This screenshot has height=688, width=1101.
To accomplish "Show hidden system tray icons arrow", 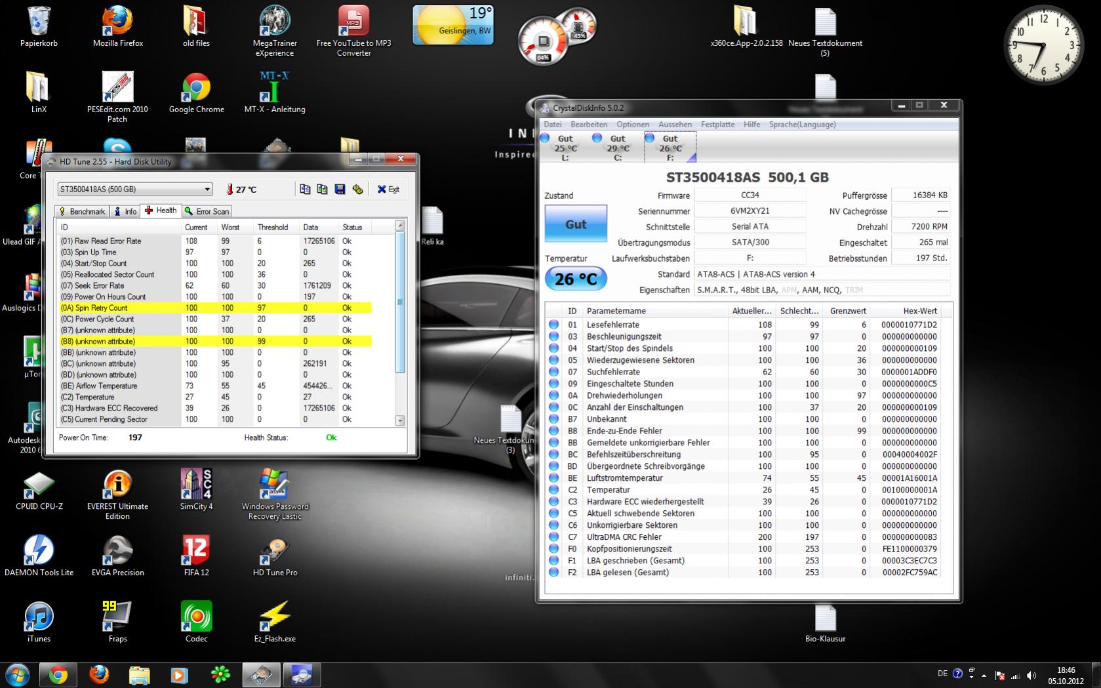I will [984, 675].
